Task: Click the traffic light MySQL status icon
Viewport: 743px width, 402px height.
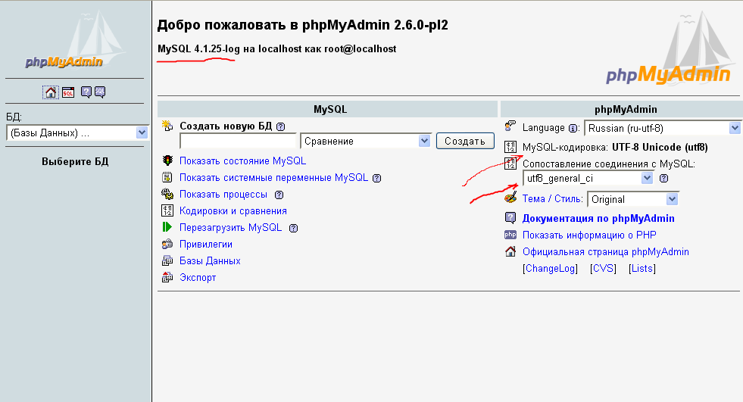Action: tap(167, 160)
